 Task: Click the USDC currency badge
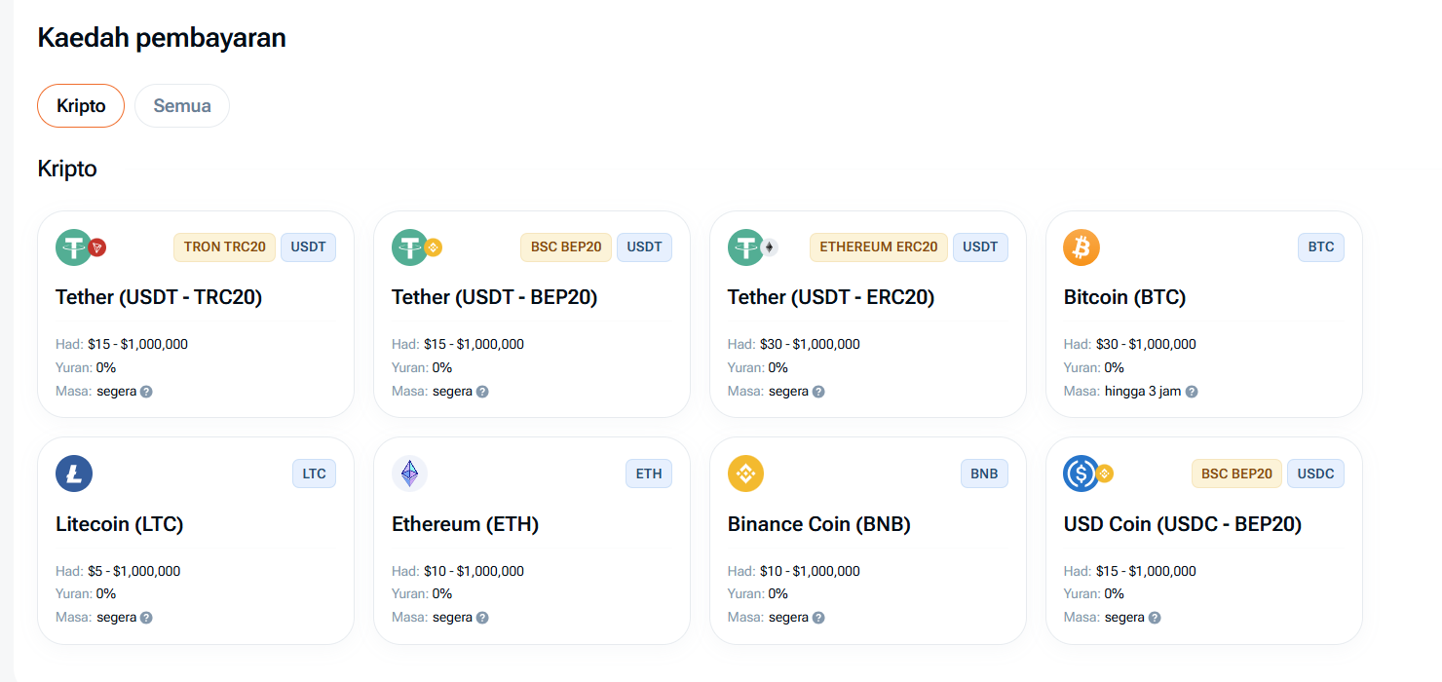coord(1315,474)
